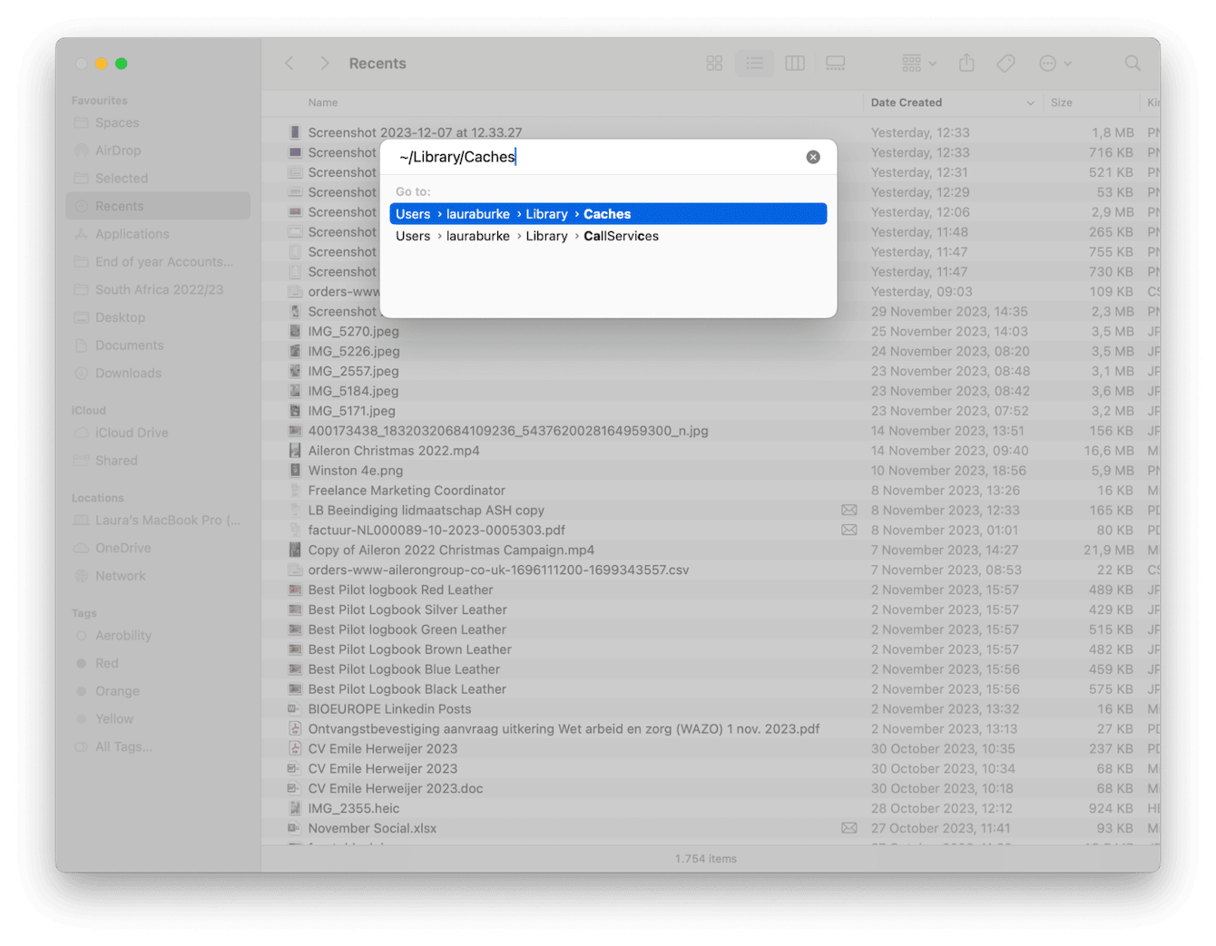This screenshot has height=946, width=1216.
Task: Select the Applications folder in the sidebar
Action: [x=133, y=233]
